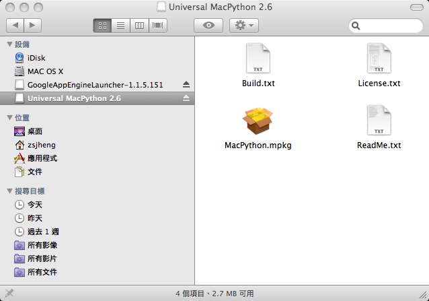This screenshot has width=429, height=301.
Task: Click the ReadMe.txt file name
Action: (x=379, y=145)
